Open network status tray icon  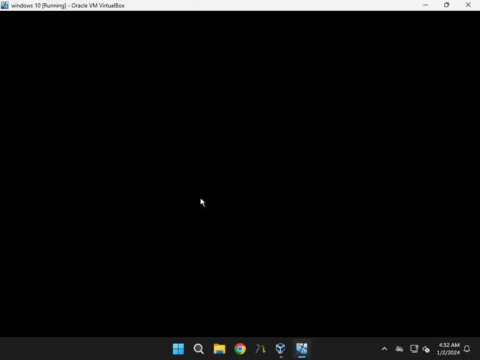click(x=414, y=349)
